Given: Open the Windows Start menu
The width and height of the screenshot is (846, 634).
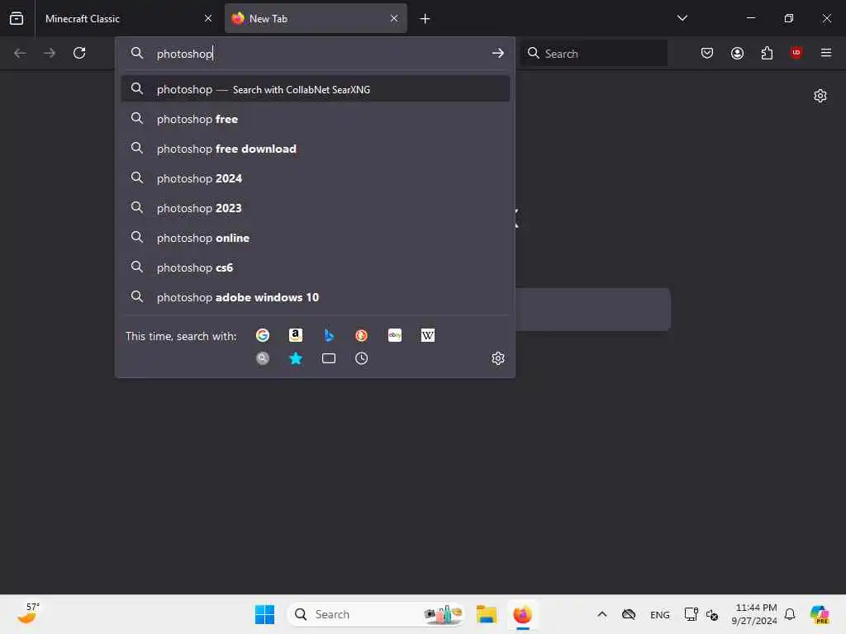Looking at the screenshot, I should [264, 614].
